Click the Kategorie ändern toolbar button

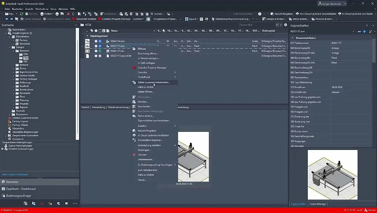pos(274,19)
